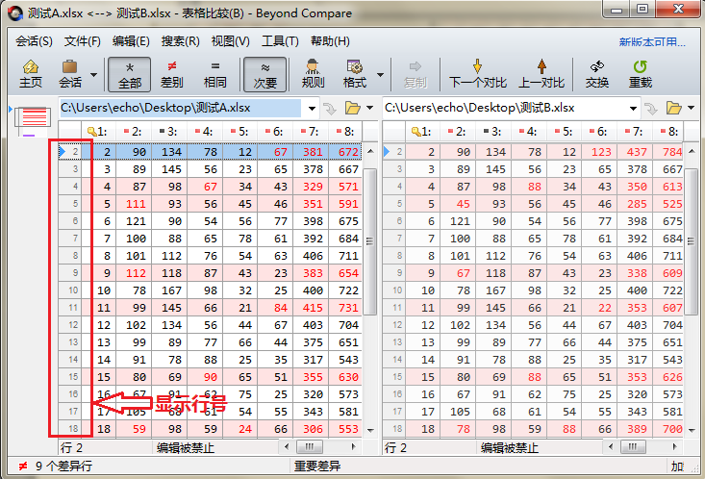Click right pane key column header 1:
This screenshot has height=479, width=705.
(x=422, y=132)
